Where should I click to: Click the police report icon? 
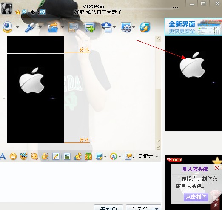[107, 27]
